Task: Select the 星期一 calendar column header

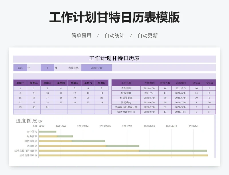Action: point(20,83)
